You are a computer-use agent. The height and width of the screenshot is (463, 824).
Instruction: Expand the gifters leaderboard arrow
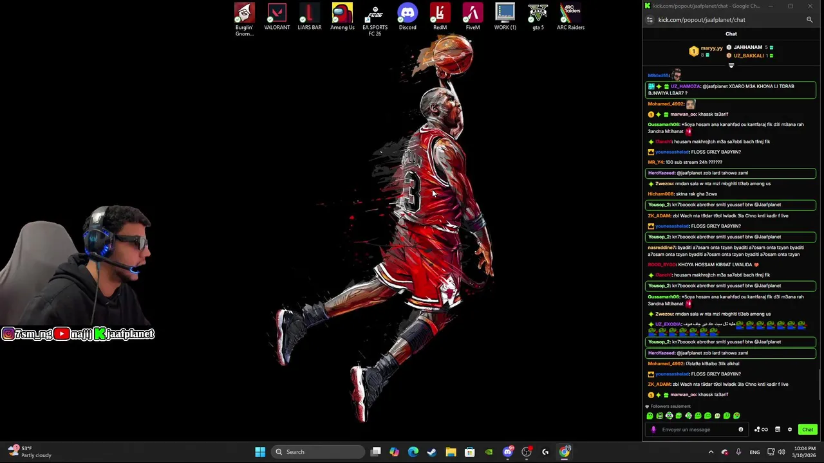pos(731,65)
